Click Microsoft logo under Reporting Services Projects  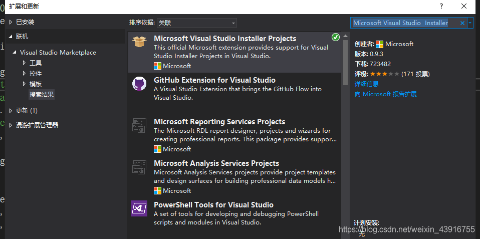(157, 149)
